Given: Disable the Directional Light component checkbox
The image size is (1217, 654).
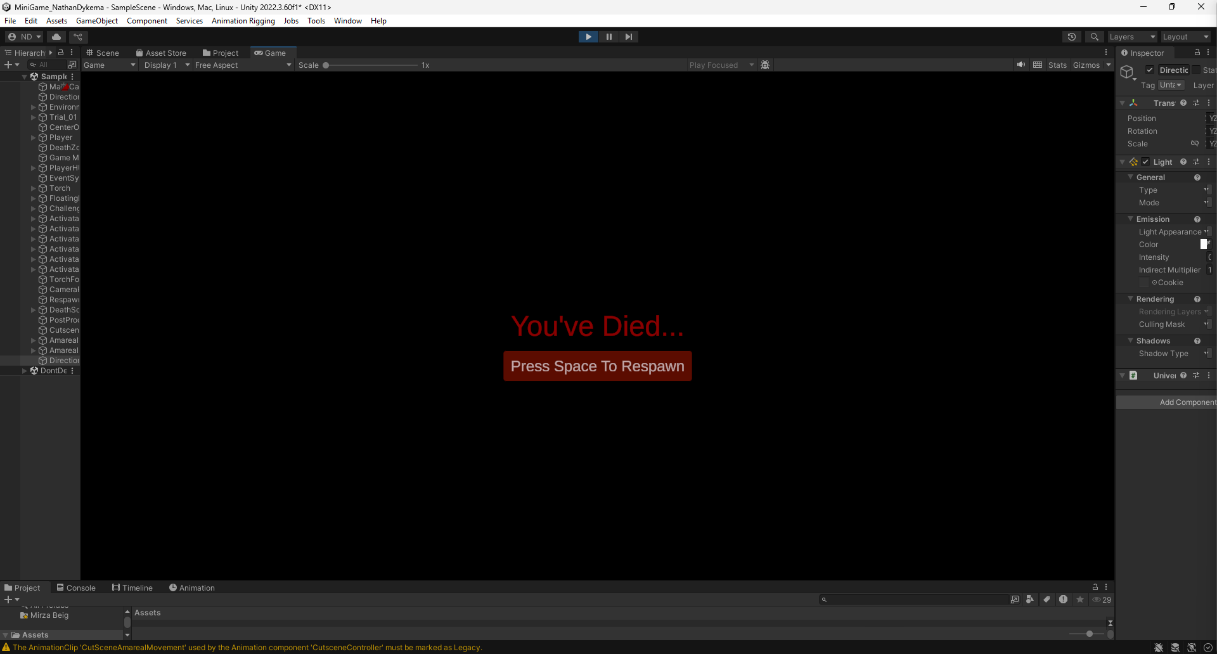Looking at the screenshot, I should [x=1151, y=70].
